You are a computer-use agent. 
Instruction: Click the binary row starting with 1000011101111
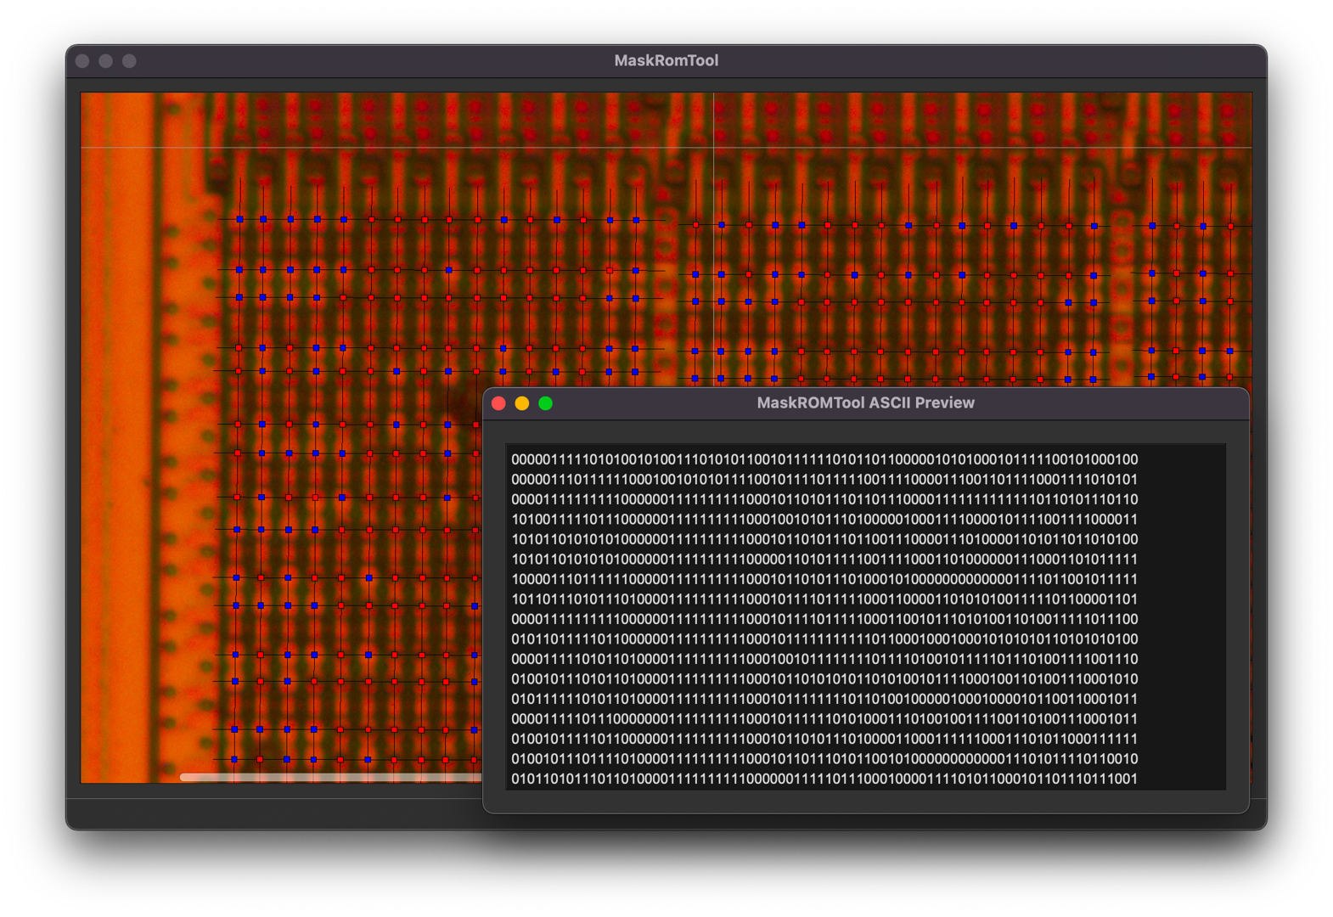[824, 579]
